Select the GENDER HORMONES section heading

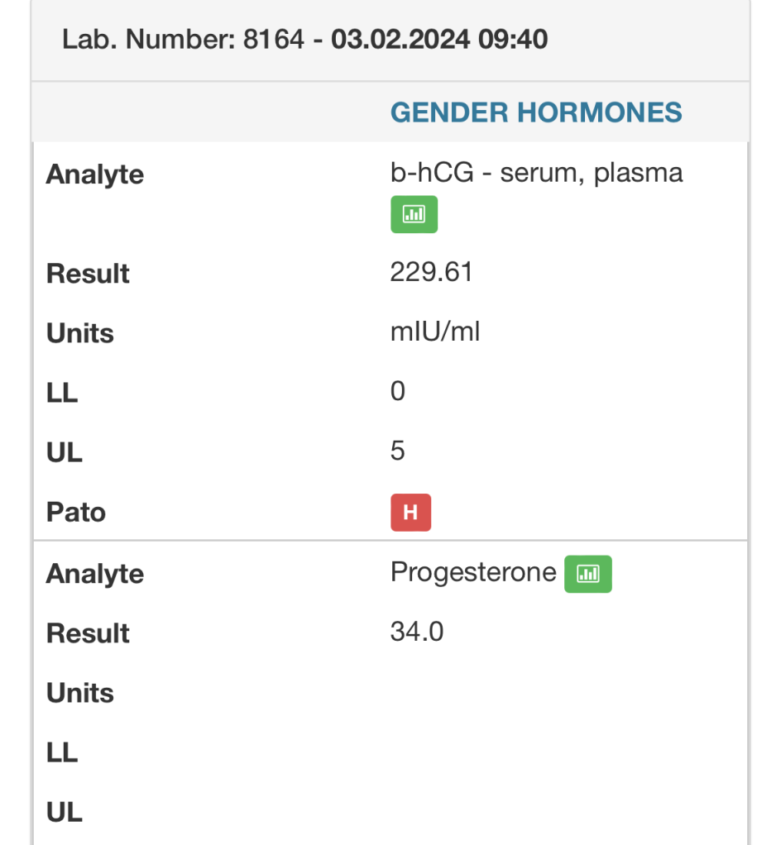point(536,112)
